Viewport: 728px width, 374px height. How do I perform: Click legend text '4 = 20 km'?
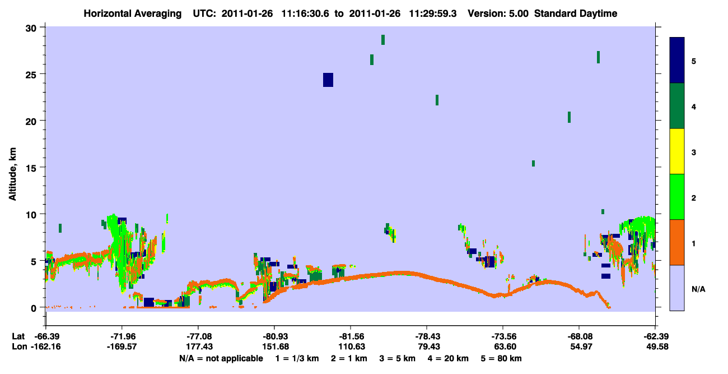click(448, 358)
